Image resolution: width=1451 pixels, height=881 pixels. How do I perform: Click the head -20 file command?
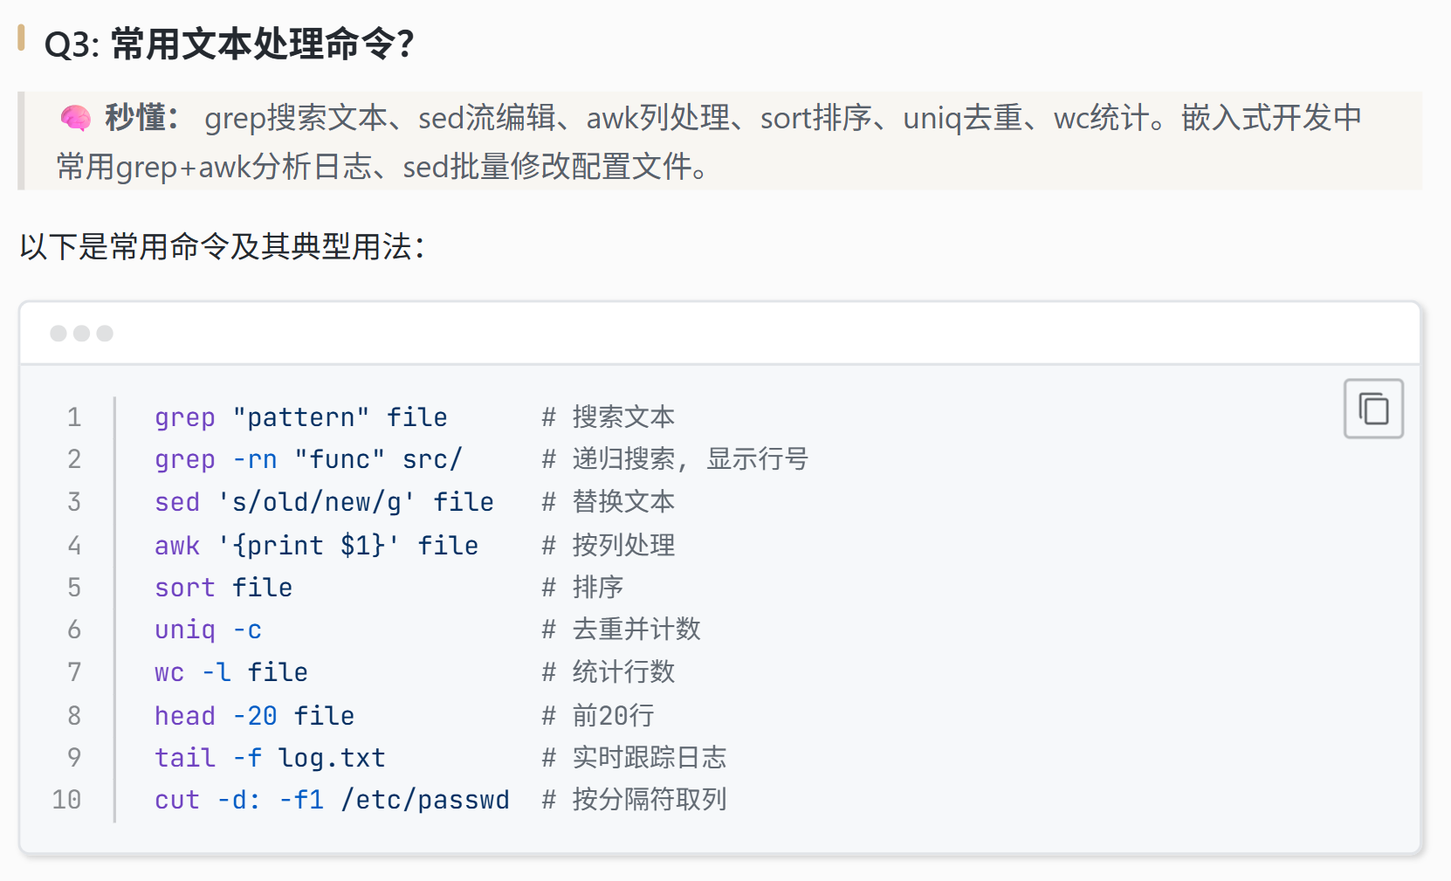click(x=254, y=716)
